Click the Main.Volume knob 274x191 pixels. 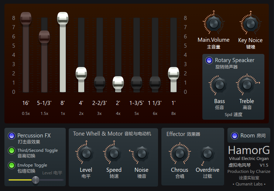(x=213, y=23)
